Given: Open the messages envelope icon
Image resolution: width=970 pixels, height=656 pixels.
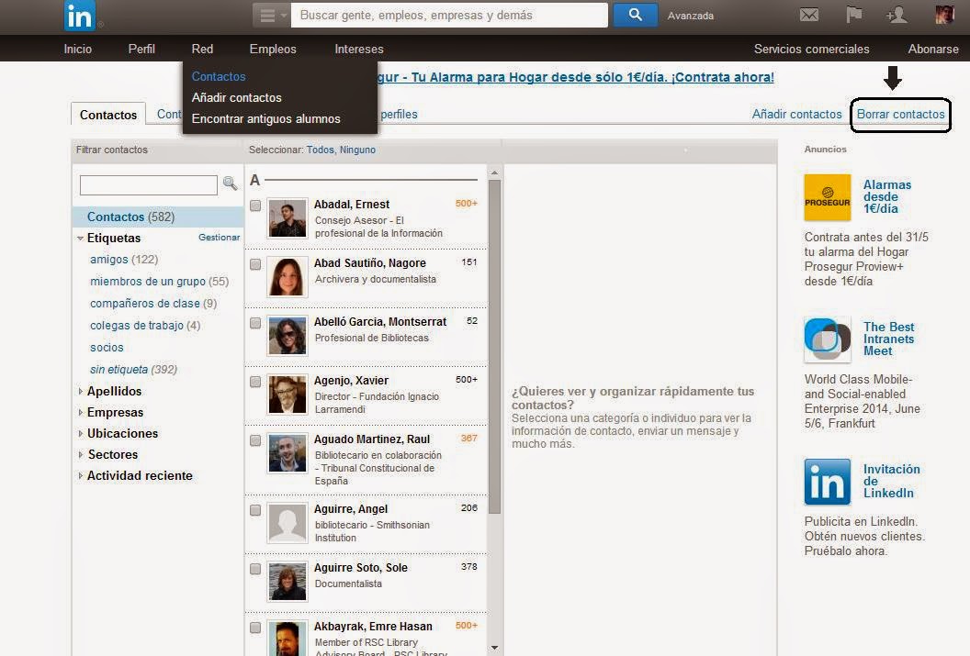Looking at the screenshot, I should coord(808,15).
